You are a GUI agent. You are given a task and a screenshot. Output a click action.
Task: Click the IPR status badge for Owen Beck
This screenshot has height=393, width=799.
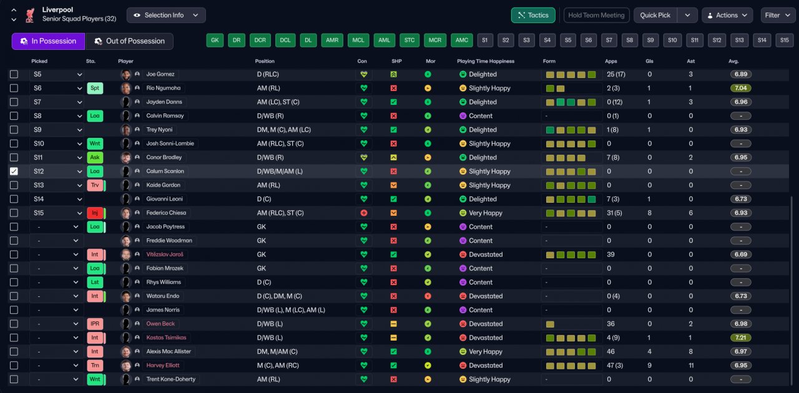(x=95, y=324)
